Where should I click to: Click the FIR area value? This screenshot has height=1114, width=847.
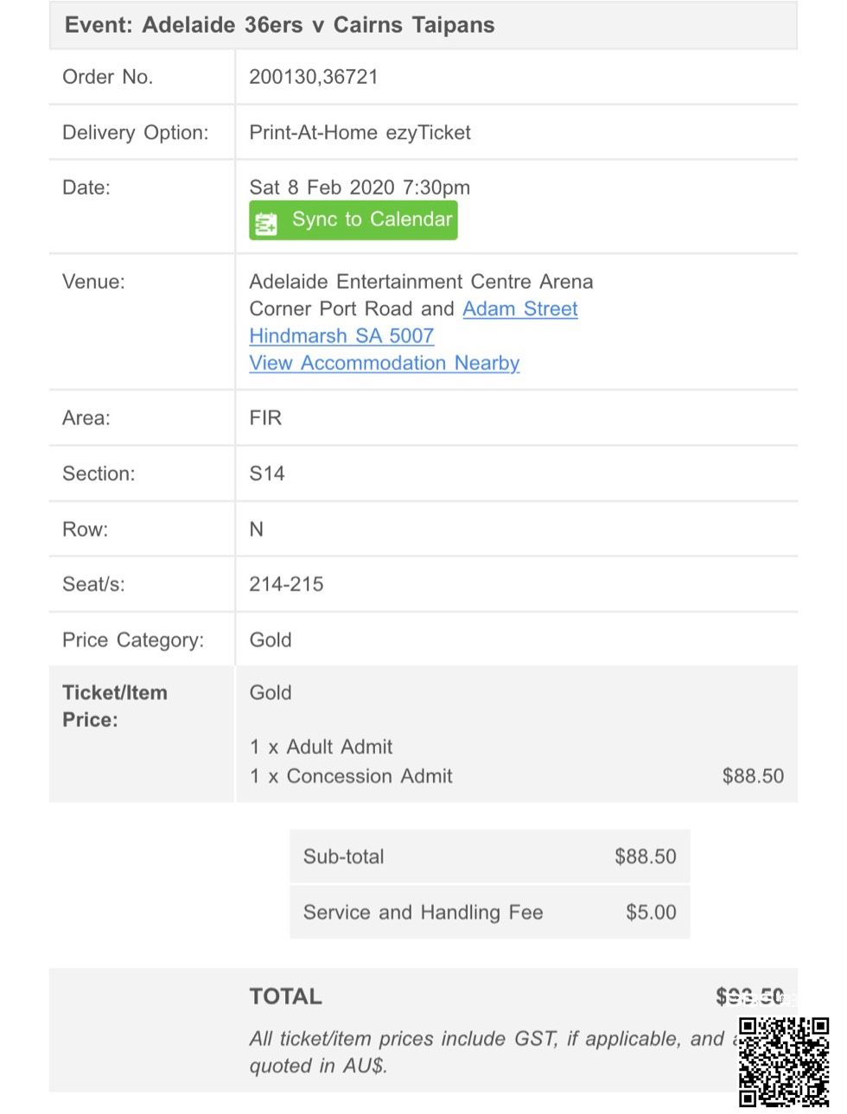pos(265,418)
